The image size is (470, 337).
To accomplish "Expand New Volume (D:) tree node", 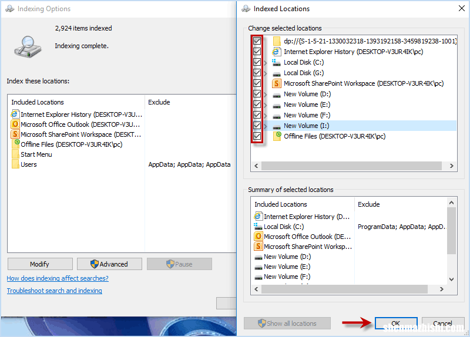I will point(266,95).
